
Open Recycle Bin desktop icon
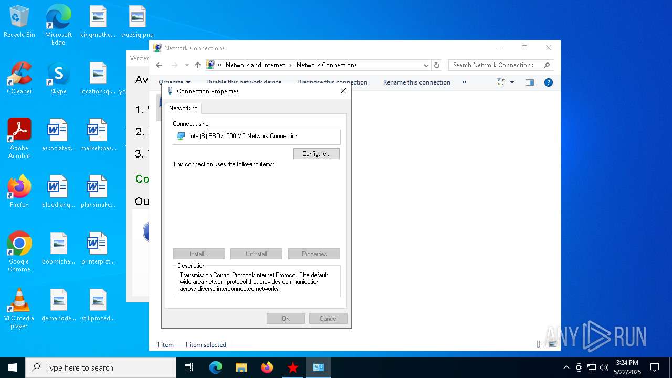[19, 22]
